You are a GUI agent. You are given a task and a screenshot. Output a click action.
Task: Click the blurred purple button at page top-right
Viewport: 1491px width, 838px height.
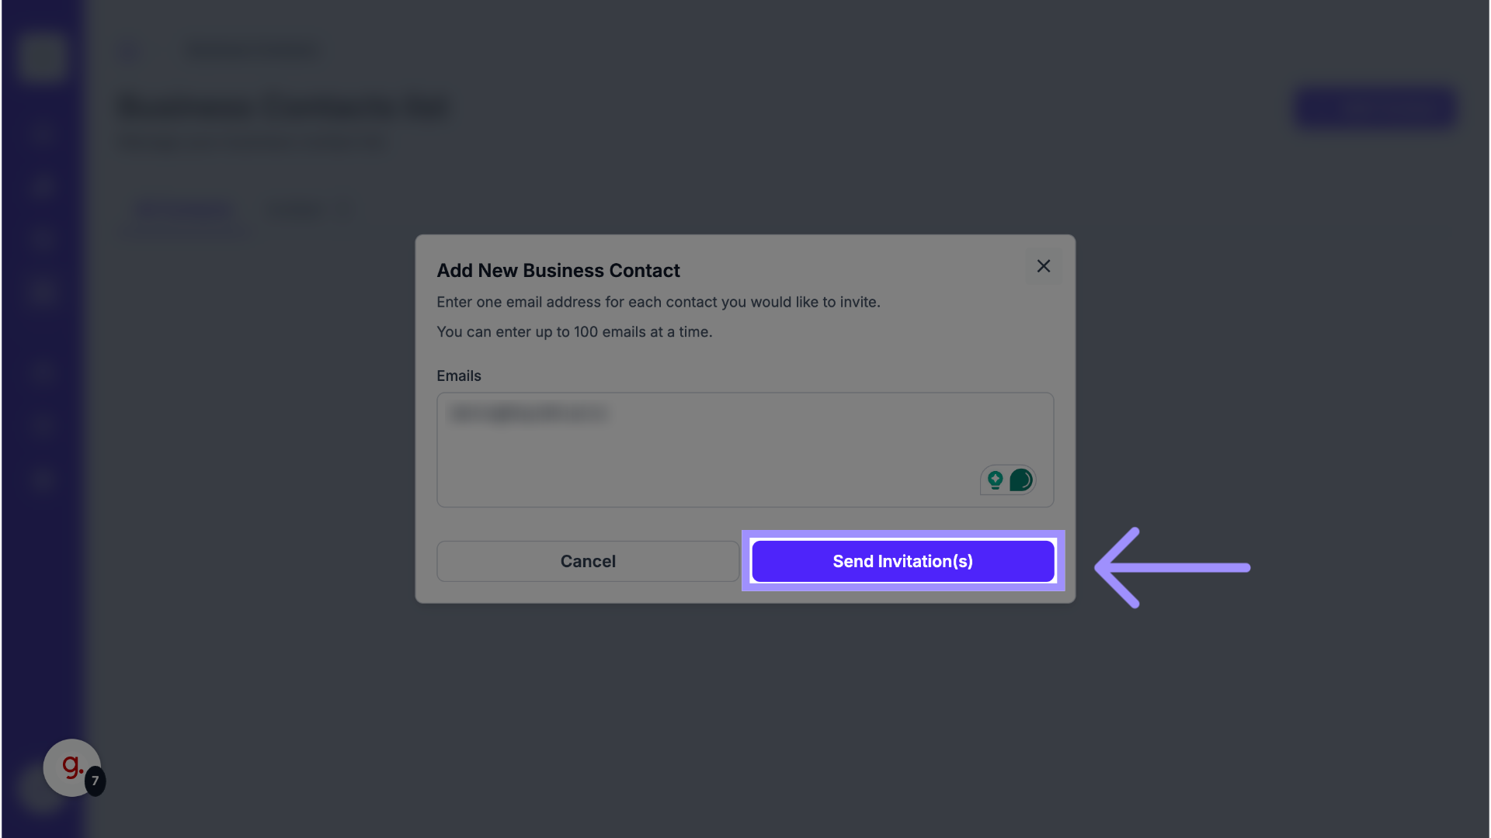point(1375,108)
